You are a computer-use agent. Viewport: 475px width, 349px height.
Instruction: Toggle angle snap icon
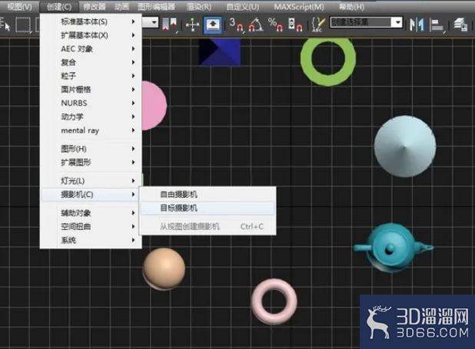256,25
